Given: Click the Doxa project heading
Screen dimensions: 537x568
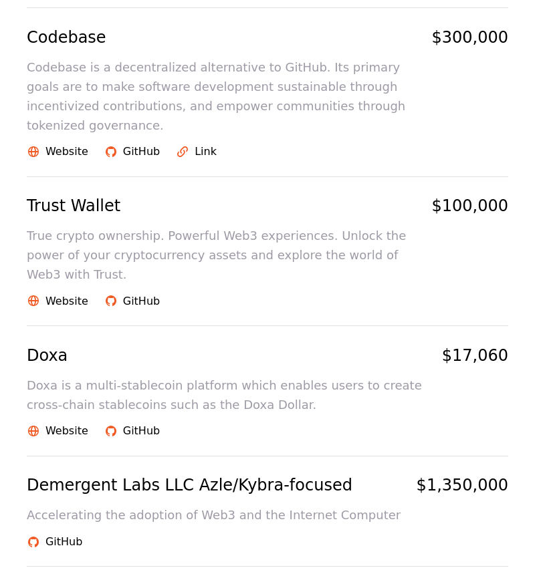Looking at the screenshot, I should point(47,356).
